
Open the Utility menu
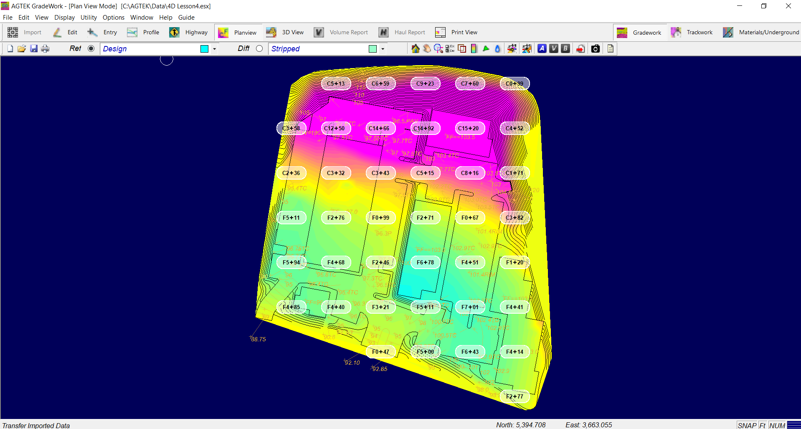coord(89,18)
